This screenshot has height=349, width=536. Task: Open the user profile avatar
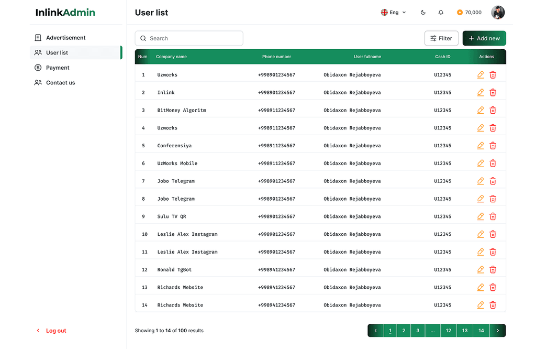tap(498, 13)
